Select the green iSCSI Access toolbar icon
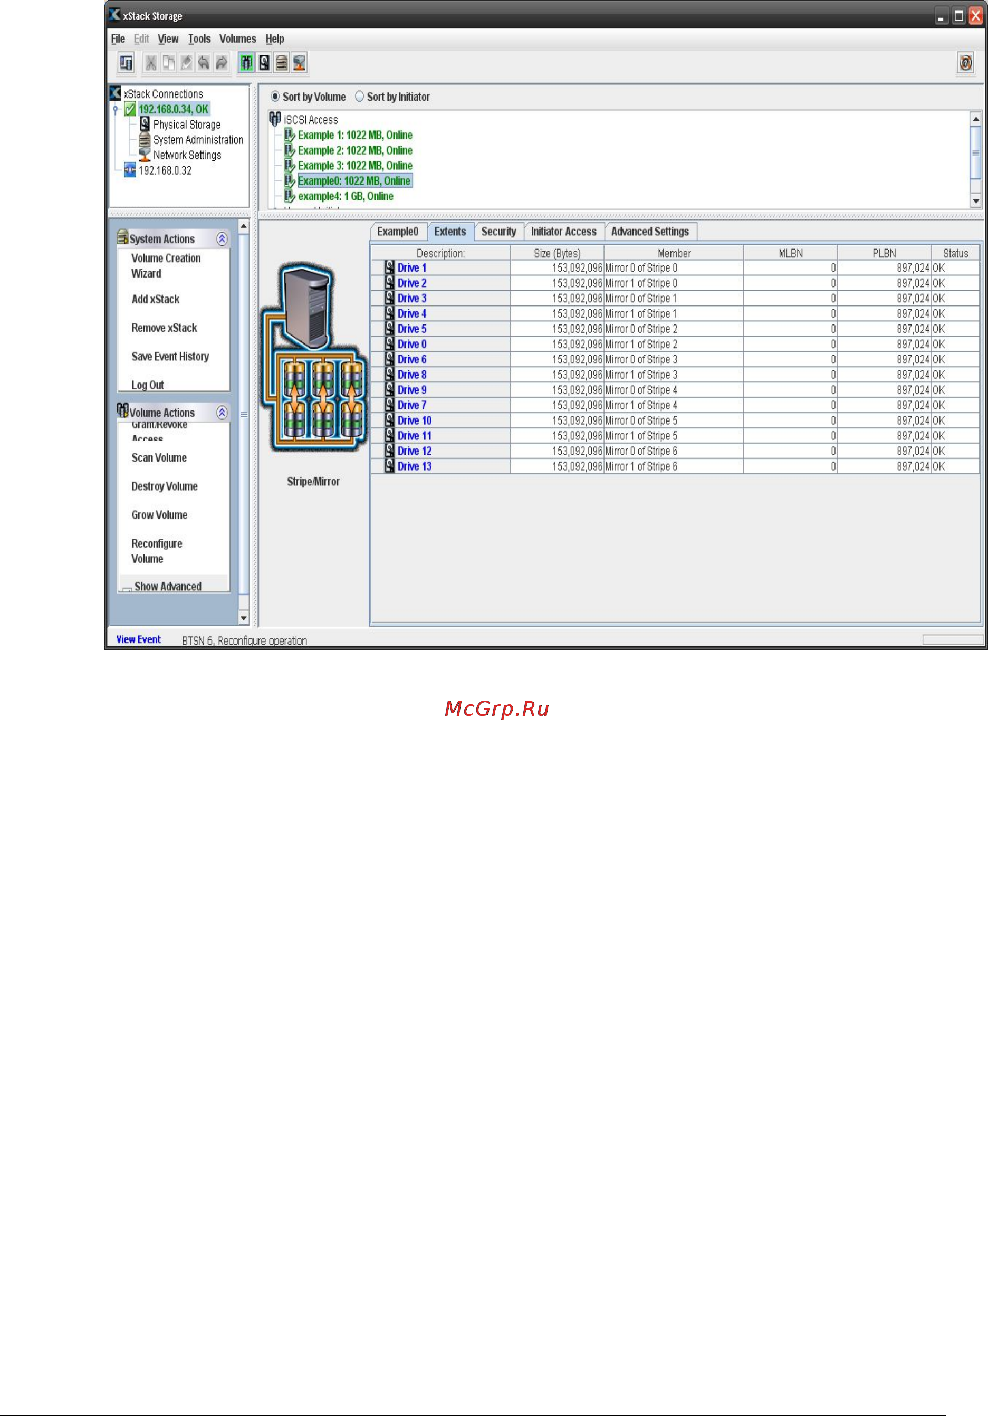This screenshot has height=1416, width=988. pyautogui.click(x=246, y=63)
